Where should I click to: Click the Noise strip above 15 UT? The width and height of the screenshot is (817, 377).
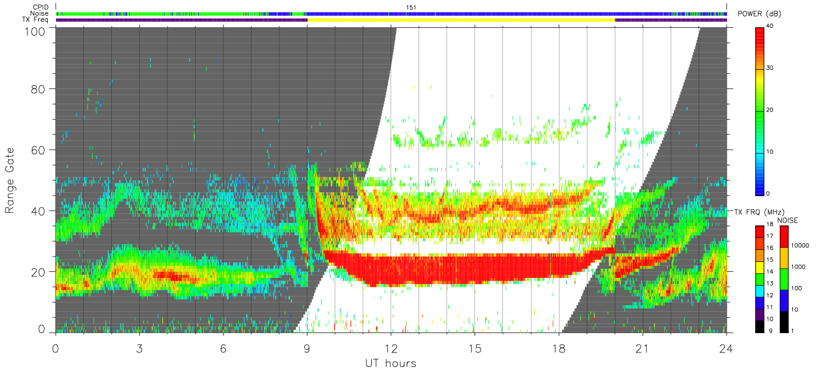click(475, 13)
